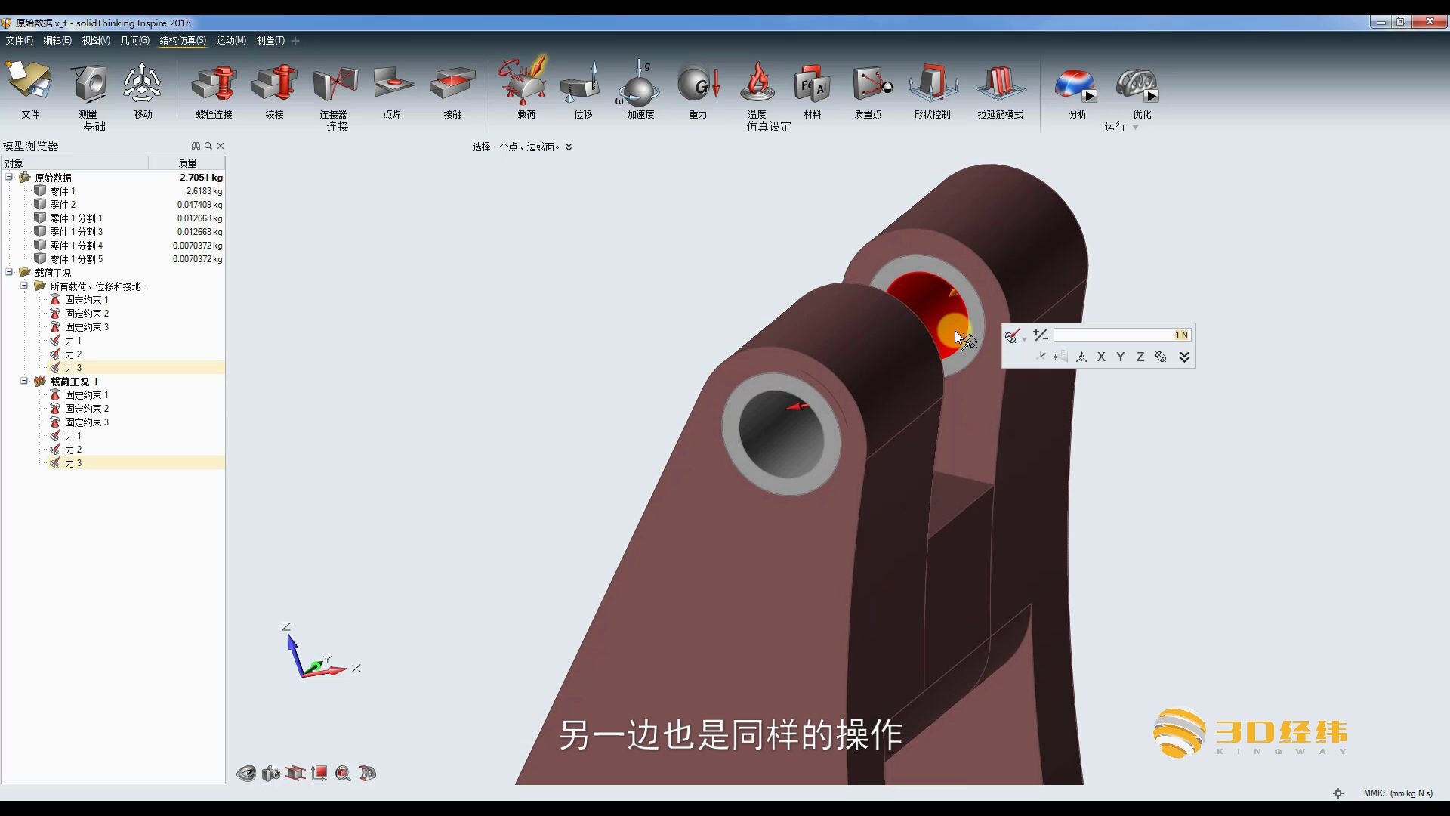The width and height of the screenshot is (1450, 816).
Task: Open the 视图(V) menu
Action: click(96, 40)
